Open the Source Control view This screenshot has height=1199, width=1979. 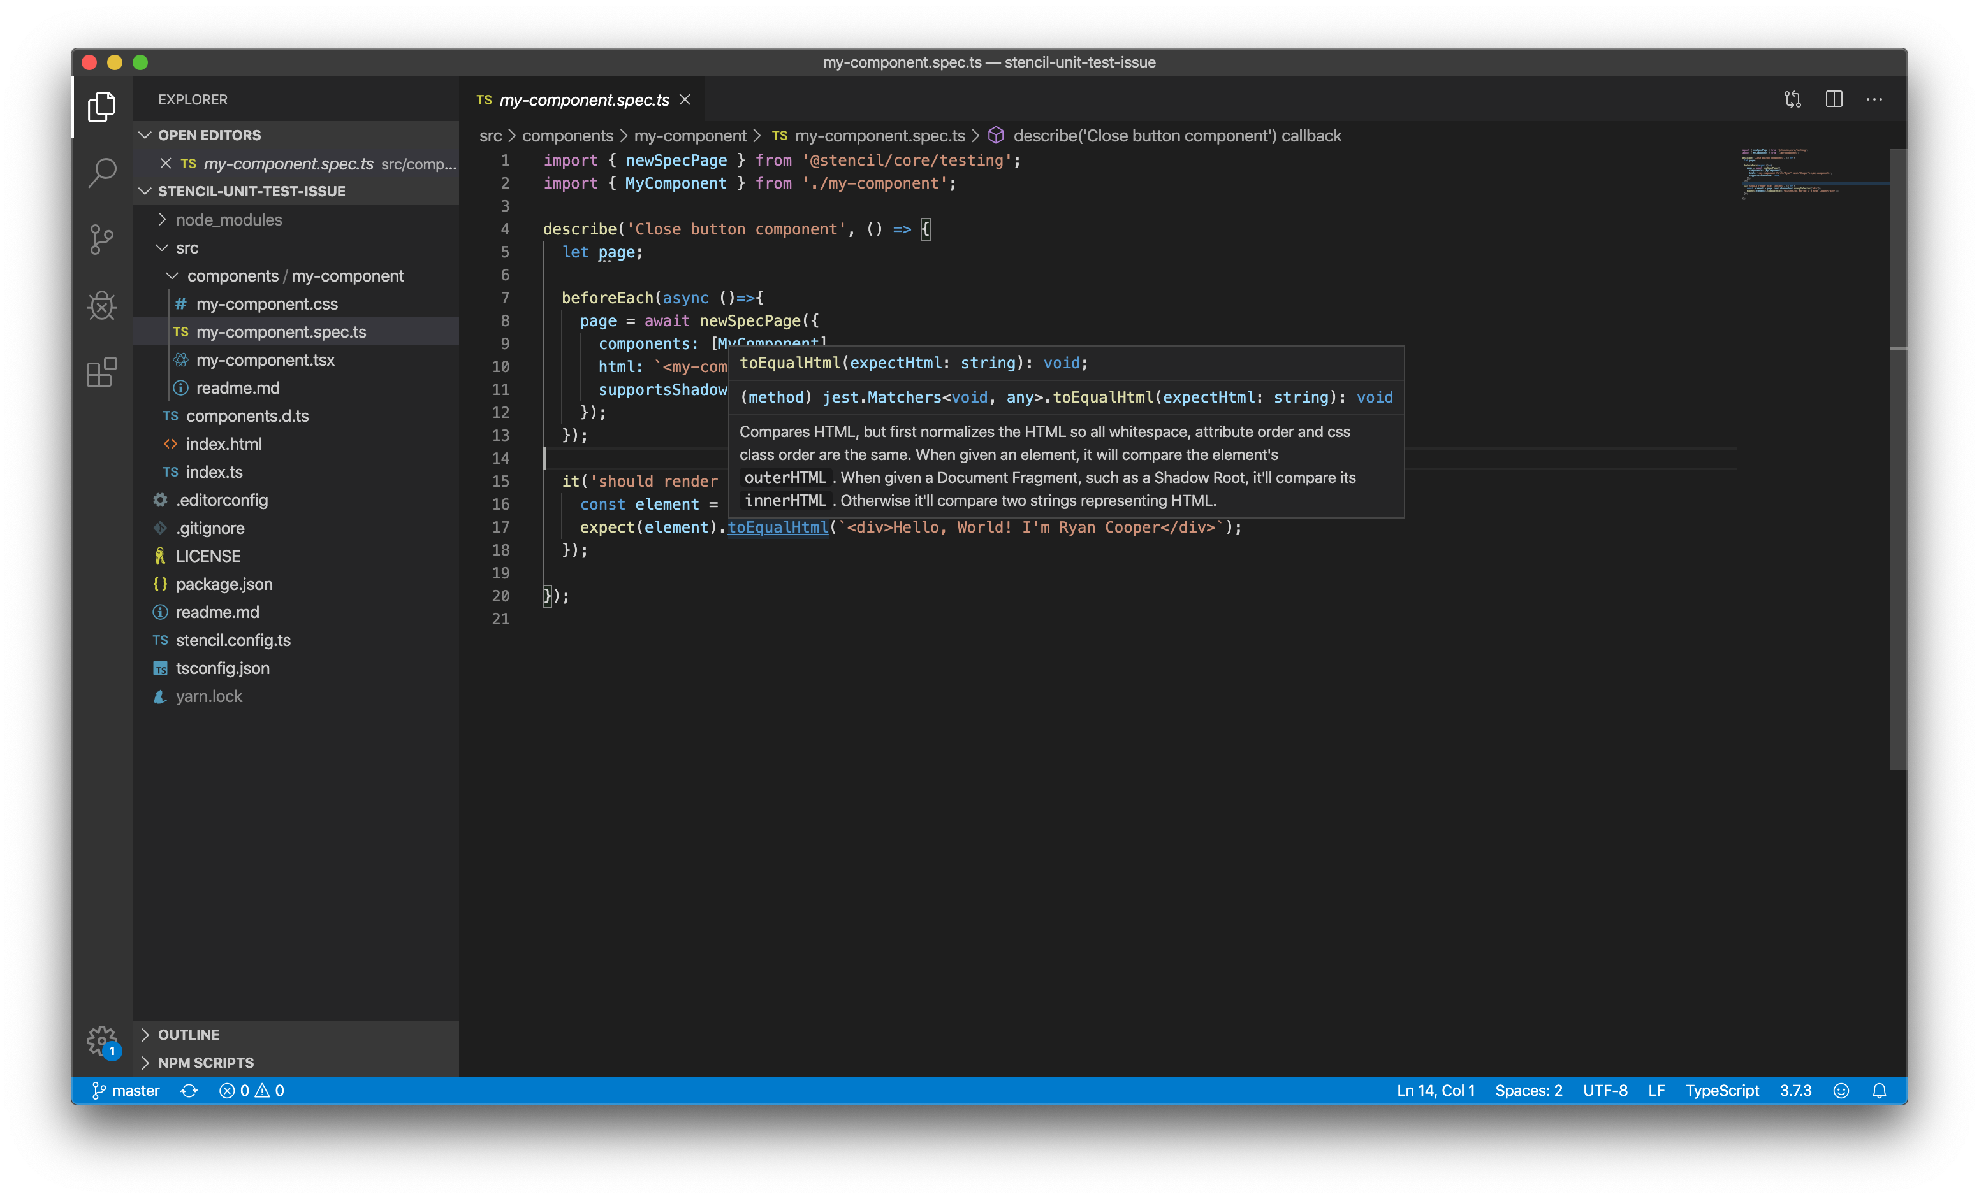click(102, 238)
